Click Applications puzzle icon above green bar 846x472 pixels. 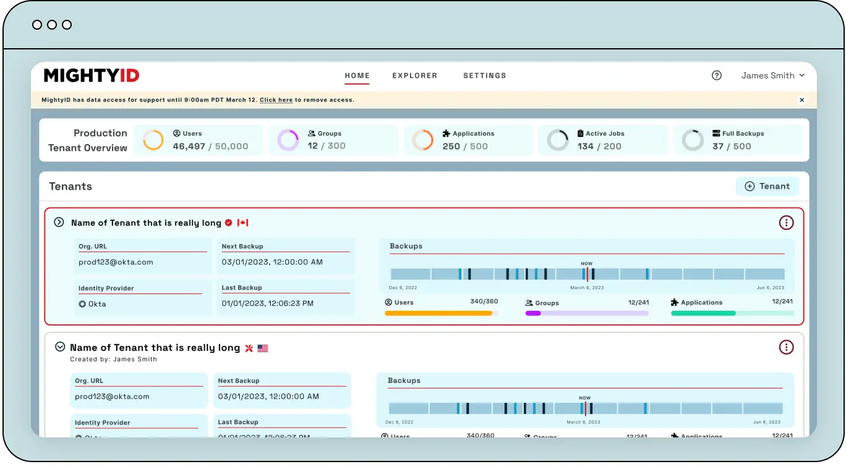[x=675, y=303]
